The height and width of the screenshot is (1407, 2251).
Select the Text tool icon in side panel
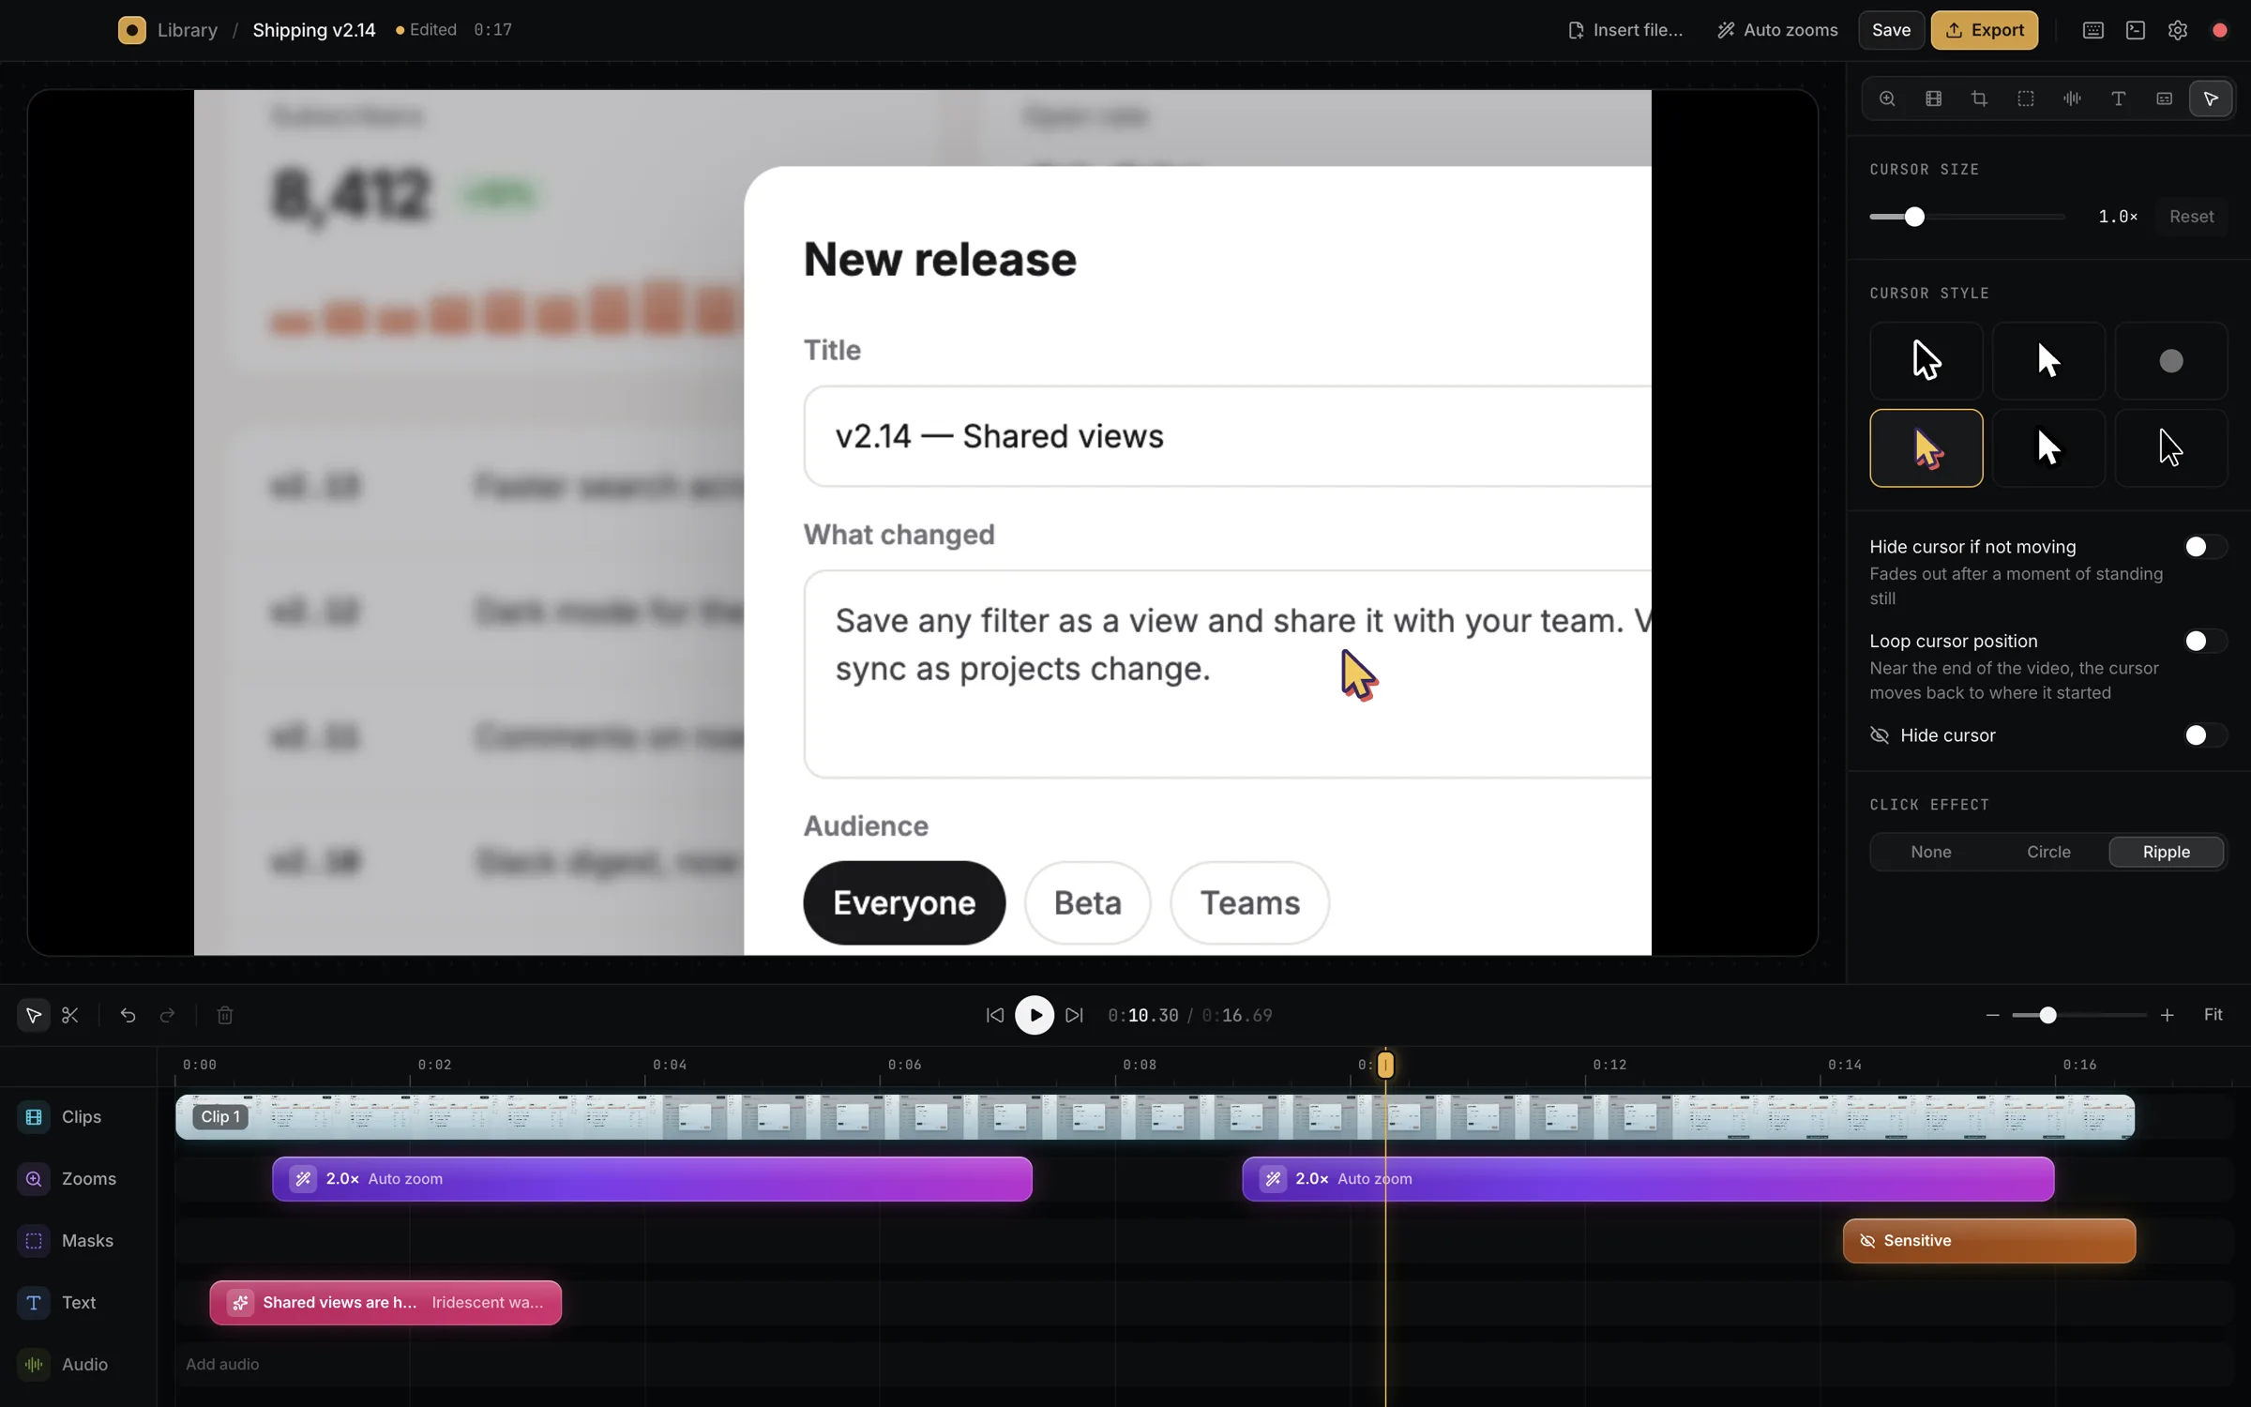(x=2118, y=98)
